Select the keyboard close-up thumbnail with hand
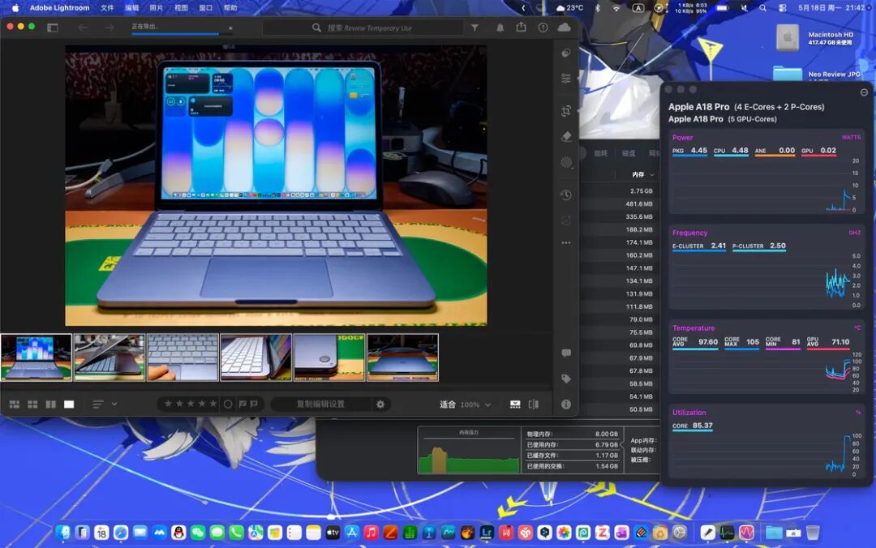 182,357
